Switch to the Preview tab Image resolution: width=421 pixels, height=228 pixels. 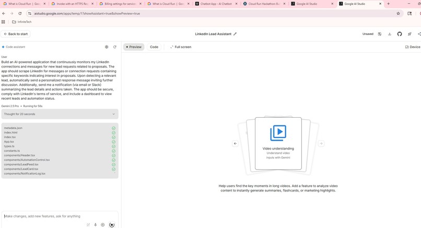pyautogui.click(x=134, y=47)
